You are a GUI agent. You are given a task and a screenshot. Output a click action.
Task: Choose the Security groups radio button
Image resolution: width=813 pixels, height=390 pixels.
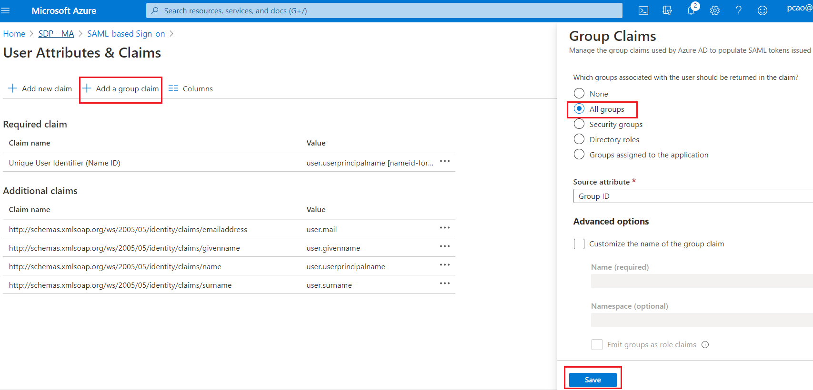tap(579, 124)
